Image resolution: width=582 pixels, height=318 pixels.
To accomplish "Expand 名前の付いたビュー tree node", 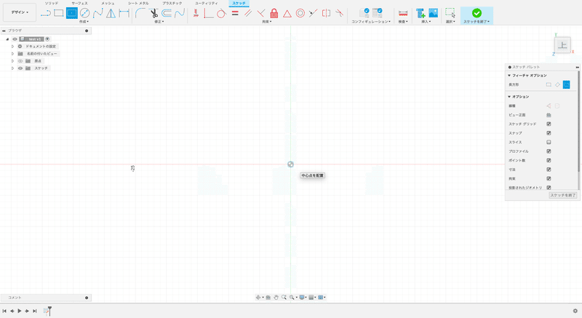I will (12, 54).
